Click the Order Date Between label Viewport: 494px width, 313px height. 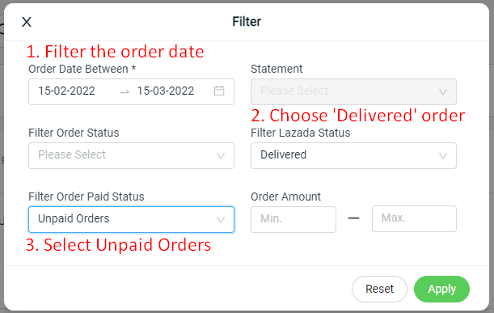pyautogui.click(x=82, y=69)
